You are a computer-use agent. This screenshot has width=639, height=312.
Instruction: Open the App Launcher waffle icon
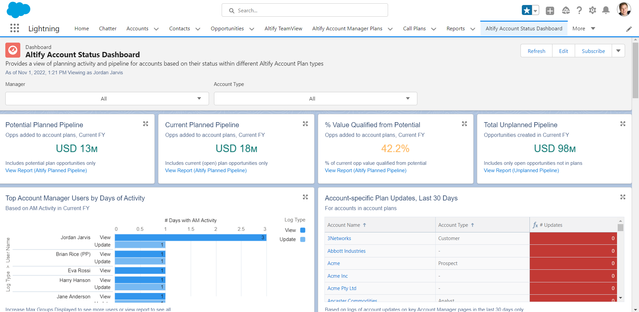14,28
